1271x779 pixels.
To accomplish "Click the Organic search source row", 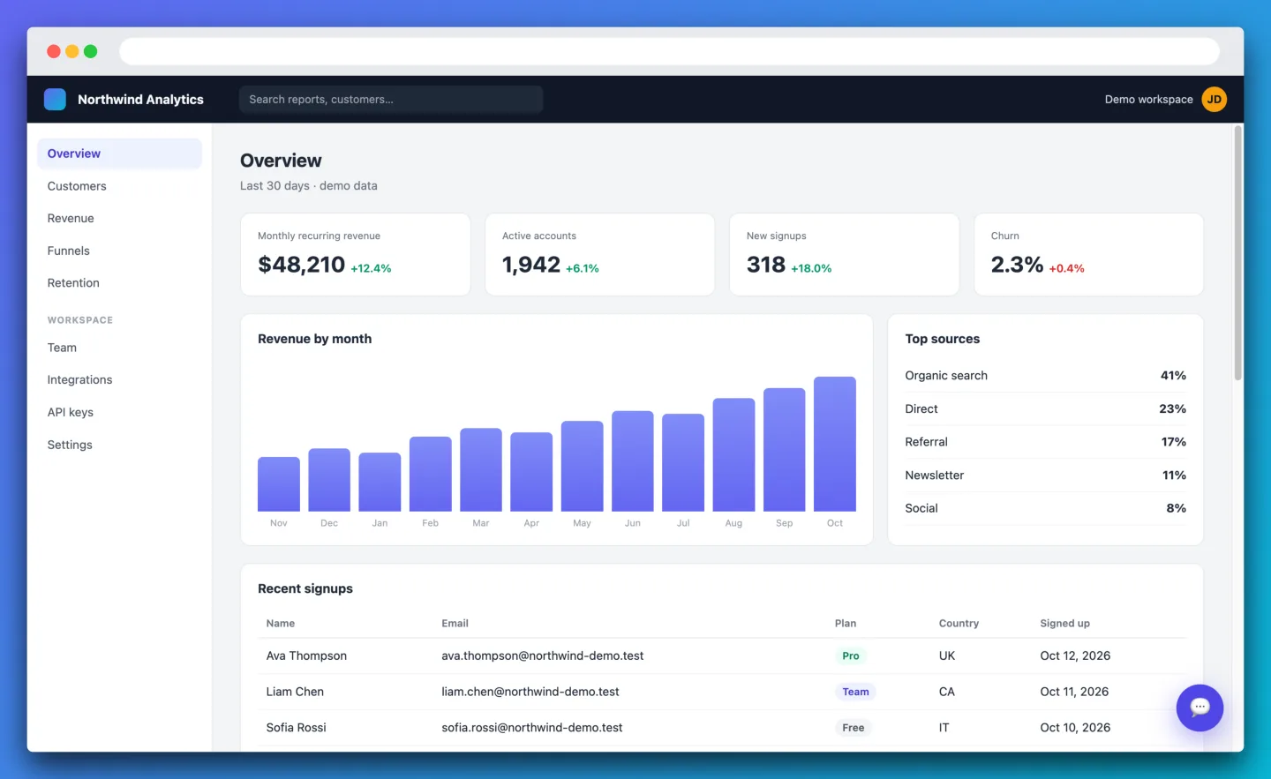I will [x=1045, y=376].
